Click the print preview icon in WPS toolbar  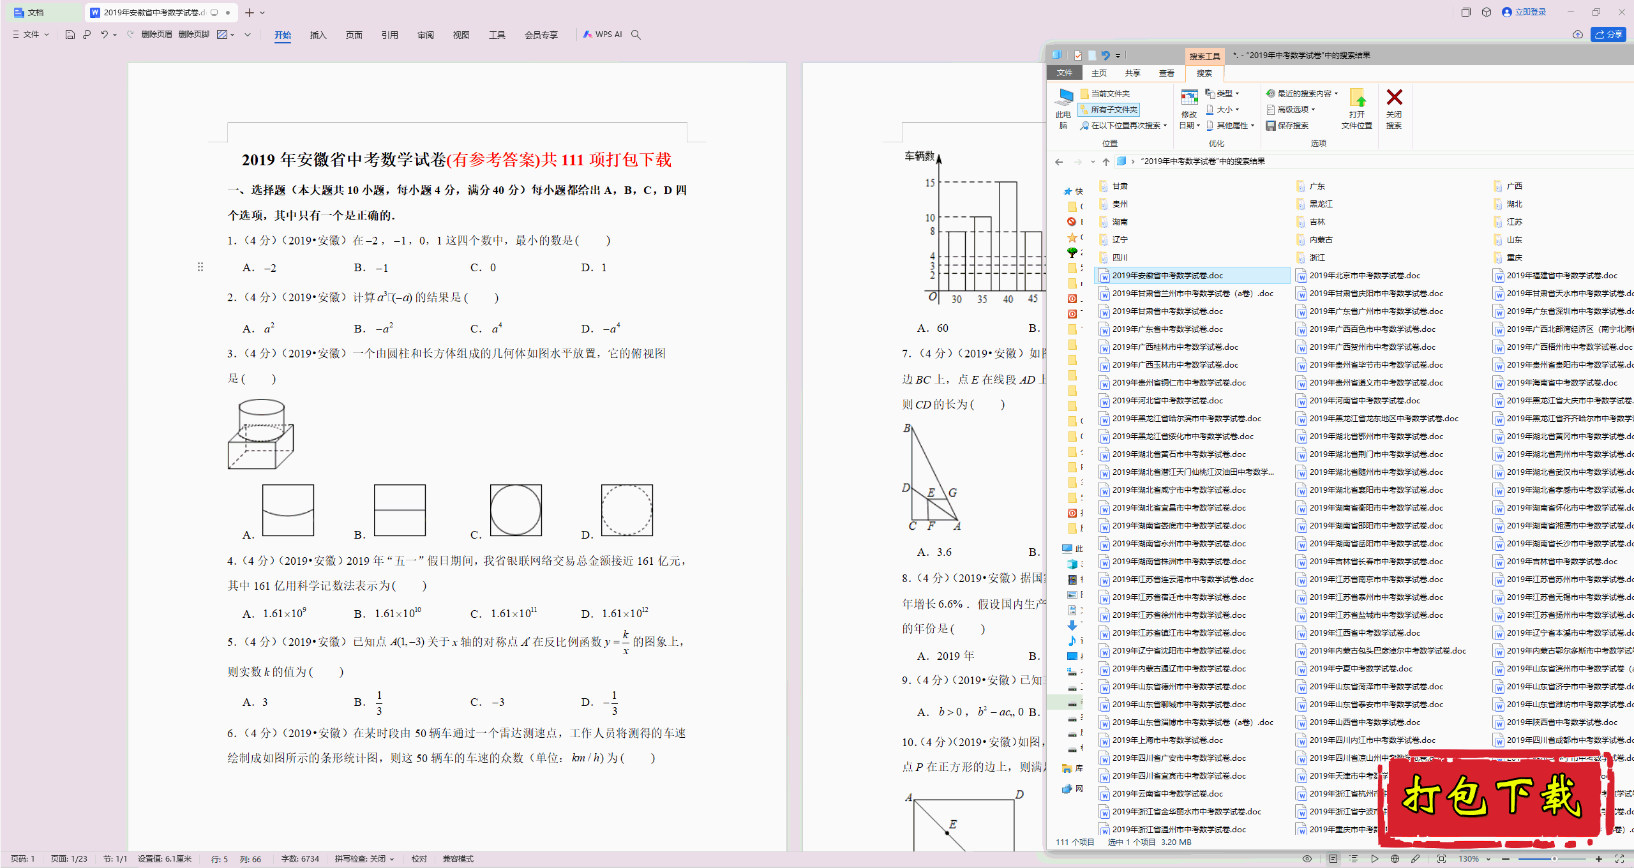87,34
